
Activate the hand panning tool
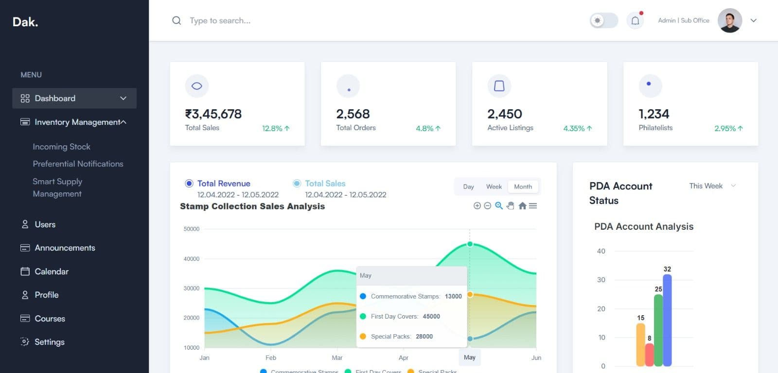510,206
